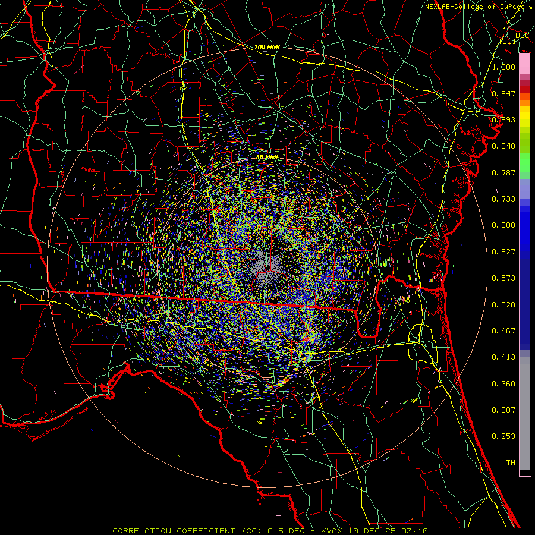Click the gray radar site center clutter
535x535 pixels.
click(267, 267)
